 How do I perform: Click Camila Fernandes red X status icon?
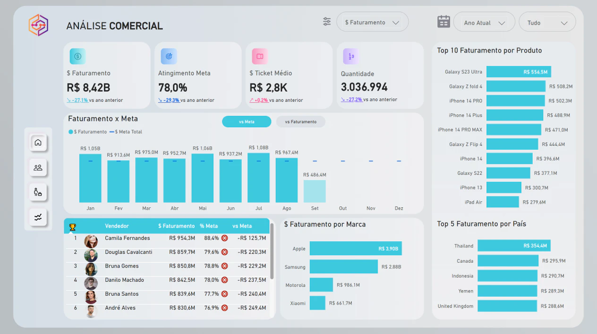tap(224, 238)
